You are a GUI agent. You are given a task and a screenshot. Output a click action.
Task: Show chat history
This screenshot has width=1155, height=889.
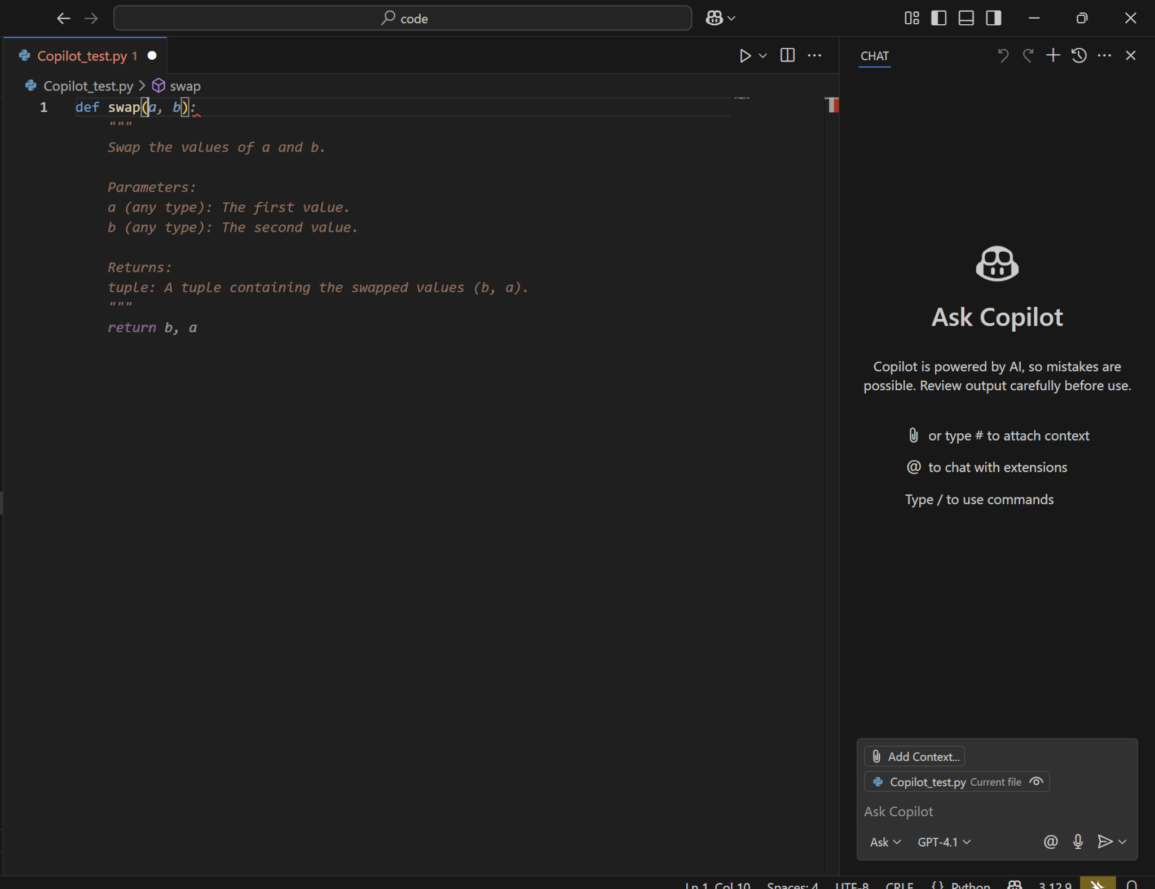1079,55
